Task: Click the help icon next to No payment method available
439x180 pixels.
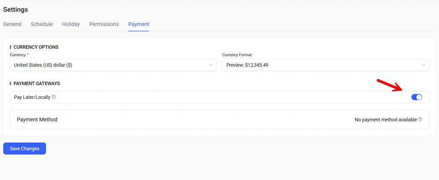Action: click(420, 120)
